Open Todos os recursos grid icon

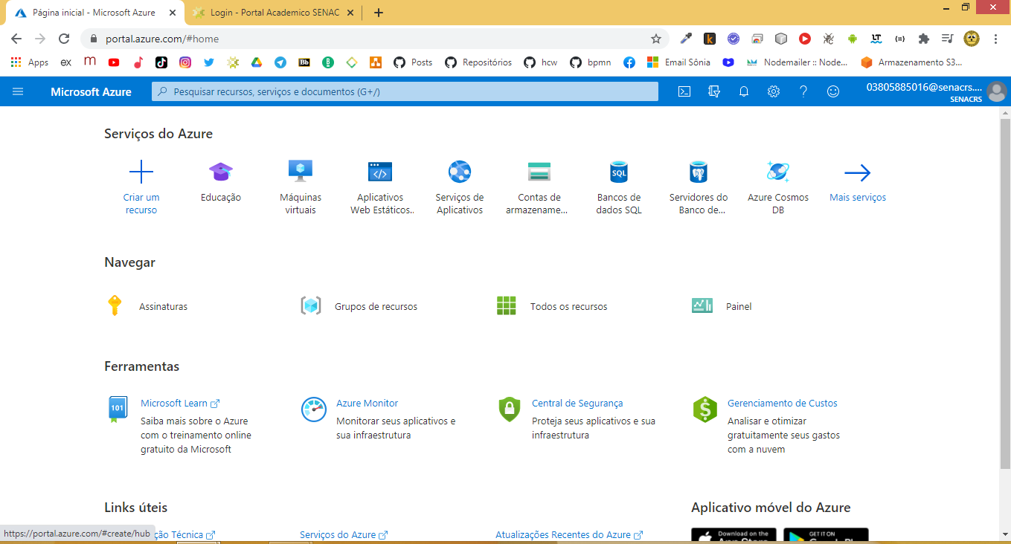click(506, 305)
